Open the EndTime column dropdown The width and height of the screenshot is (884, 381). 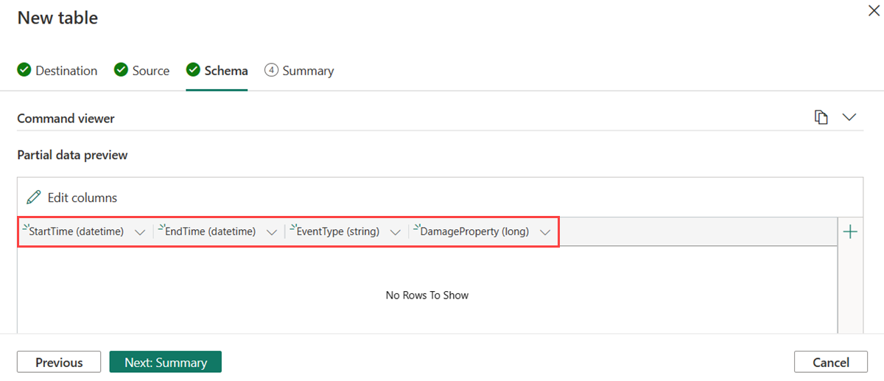coord(272,232)
